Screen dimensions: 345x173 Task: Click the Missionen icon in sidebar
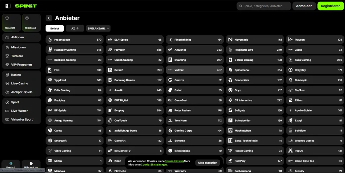pos(7,47)
